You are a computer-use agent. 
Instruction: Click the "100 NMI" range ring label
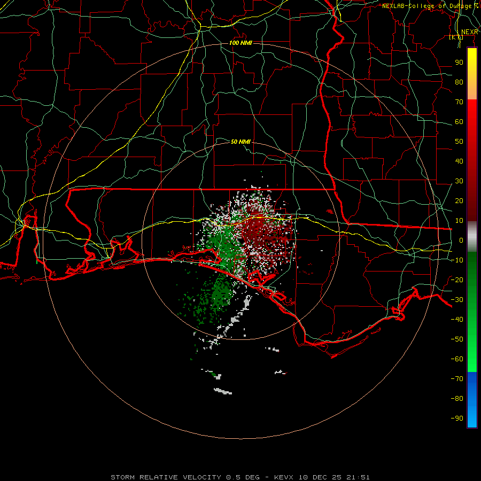pyautogui.click(x=241, y=43)
